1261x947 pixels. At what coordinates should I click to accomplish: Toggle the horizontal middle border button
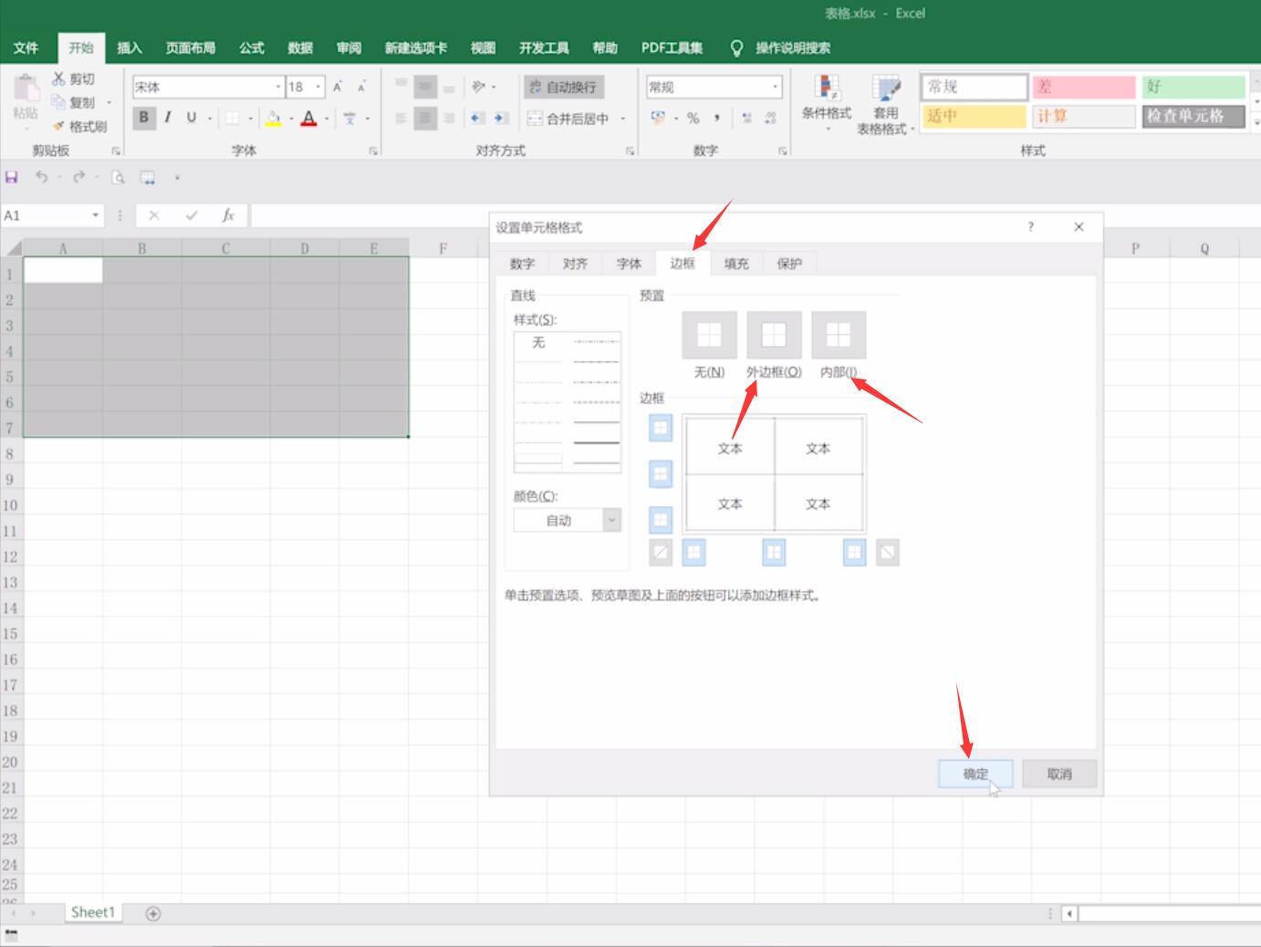tap(661, 473)
